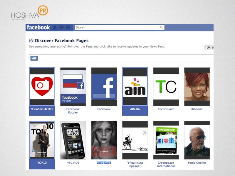Open the Lady Gaga photo thumbnail
The image size is (235, 176).
104,140
